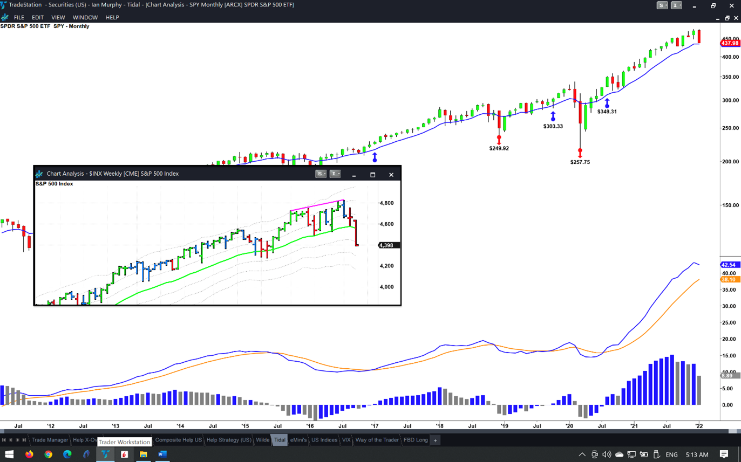This screenshot has height=462, width=741.
Task: Open the volume control in system tray
Action: pyautogui.click(x=607, y=454)
